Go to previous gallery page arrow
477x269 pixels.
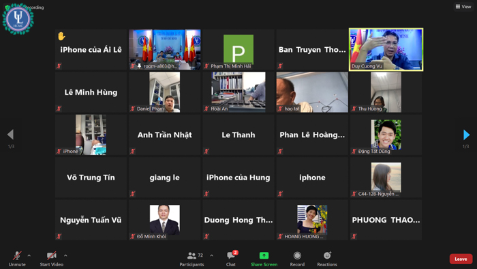pos(11,134)
